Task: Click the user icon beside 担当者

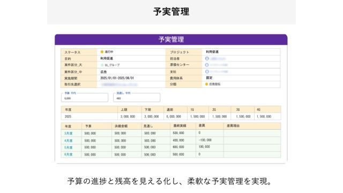Action: pos(207,58)
